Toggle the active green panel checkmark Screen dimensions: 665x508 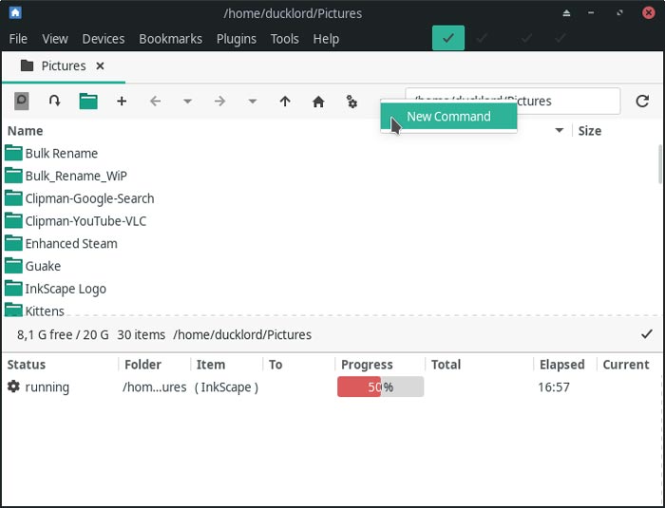click(447, 38)
